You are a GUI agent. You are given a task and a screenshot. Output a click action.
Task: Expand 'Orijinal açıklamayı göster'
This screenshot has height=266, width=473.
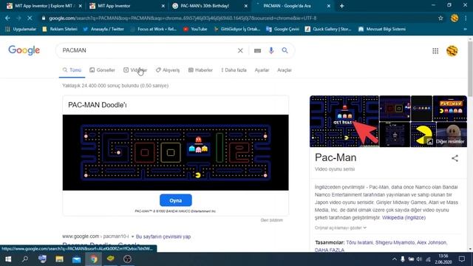point(341,228)
